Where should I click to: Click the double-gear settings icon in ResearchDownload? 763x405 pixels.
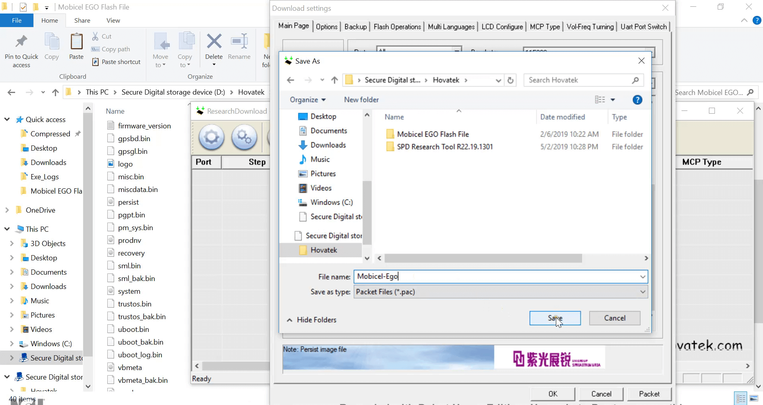[244, 138]
